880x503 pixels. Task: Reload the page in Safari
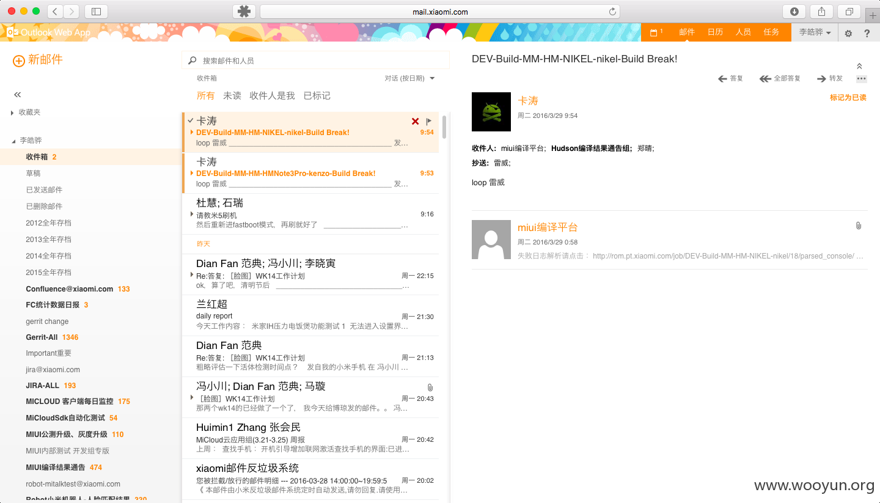612,12
